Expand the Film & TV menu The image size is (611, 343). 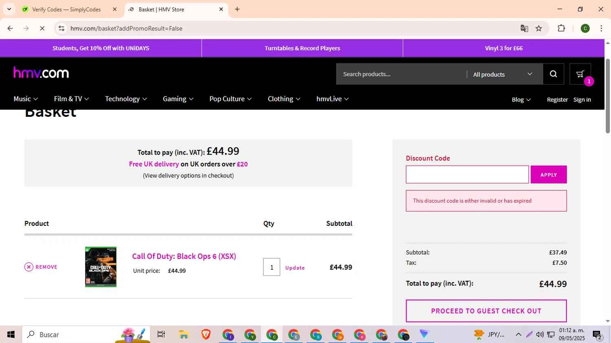[71, 99]
